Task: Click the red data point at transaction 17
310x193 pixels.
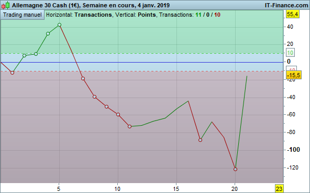Action: [x=200, y=140]
